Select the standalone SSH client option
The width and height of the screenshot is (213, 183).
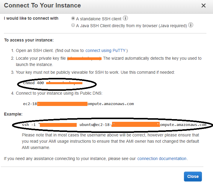point(73,18)
